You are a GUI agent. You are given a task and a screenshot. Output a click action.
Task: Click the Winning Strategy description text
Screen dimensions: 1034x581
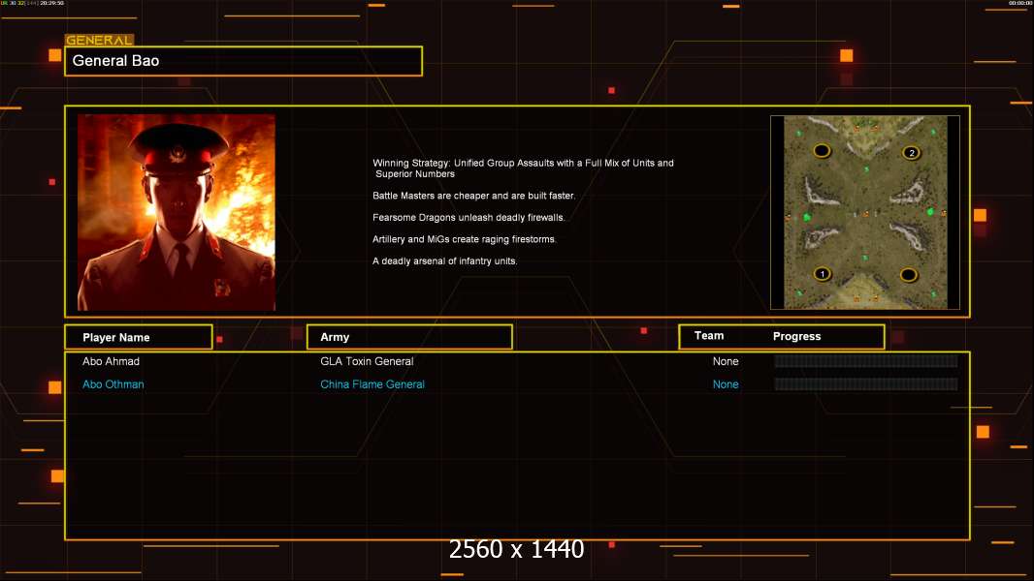(x=523, y=168)
